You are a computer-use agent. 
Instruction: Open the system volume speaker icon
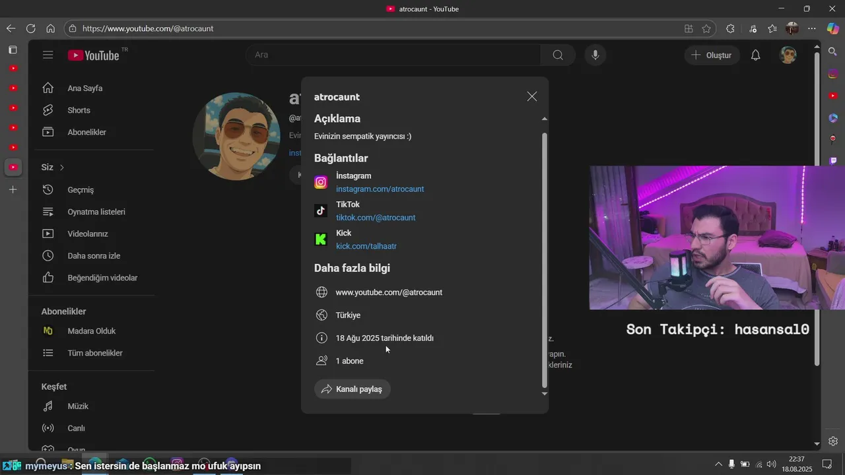tap(772, 464)
